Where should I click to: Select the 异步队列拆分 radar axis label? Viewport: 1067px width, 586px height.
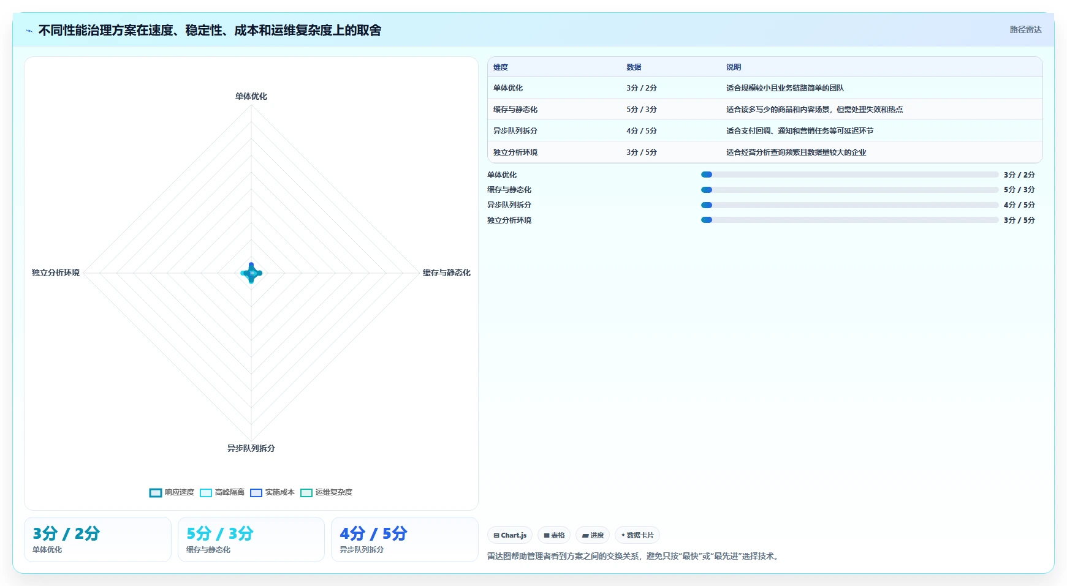point(251,448)
